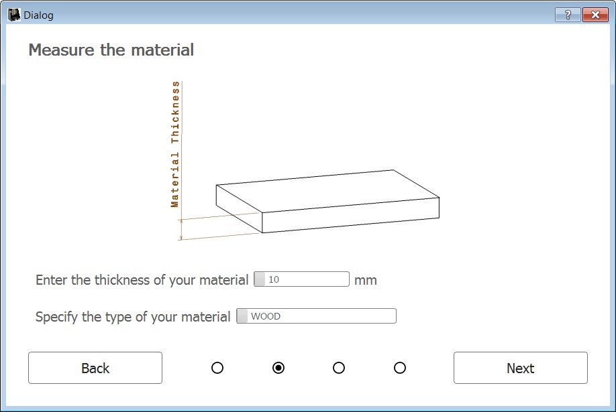Click the gray handle of the WOOD field

(x=242, y=316)
